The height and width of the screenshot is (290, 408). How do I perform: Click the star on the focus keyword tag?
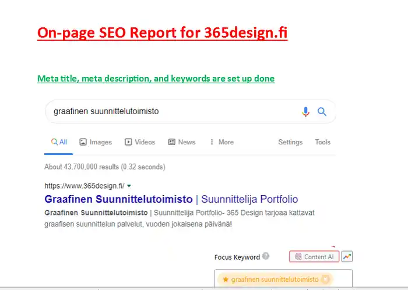point(226,280)
